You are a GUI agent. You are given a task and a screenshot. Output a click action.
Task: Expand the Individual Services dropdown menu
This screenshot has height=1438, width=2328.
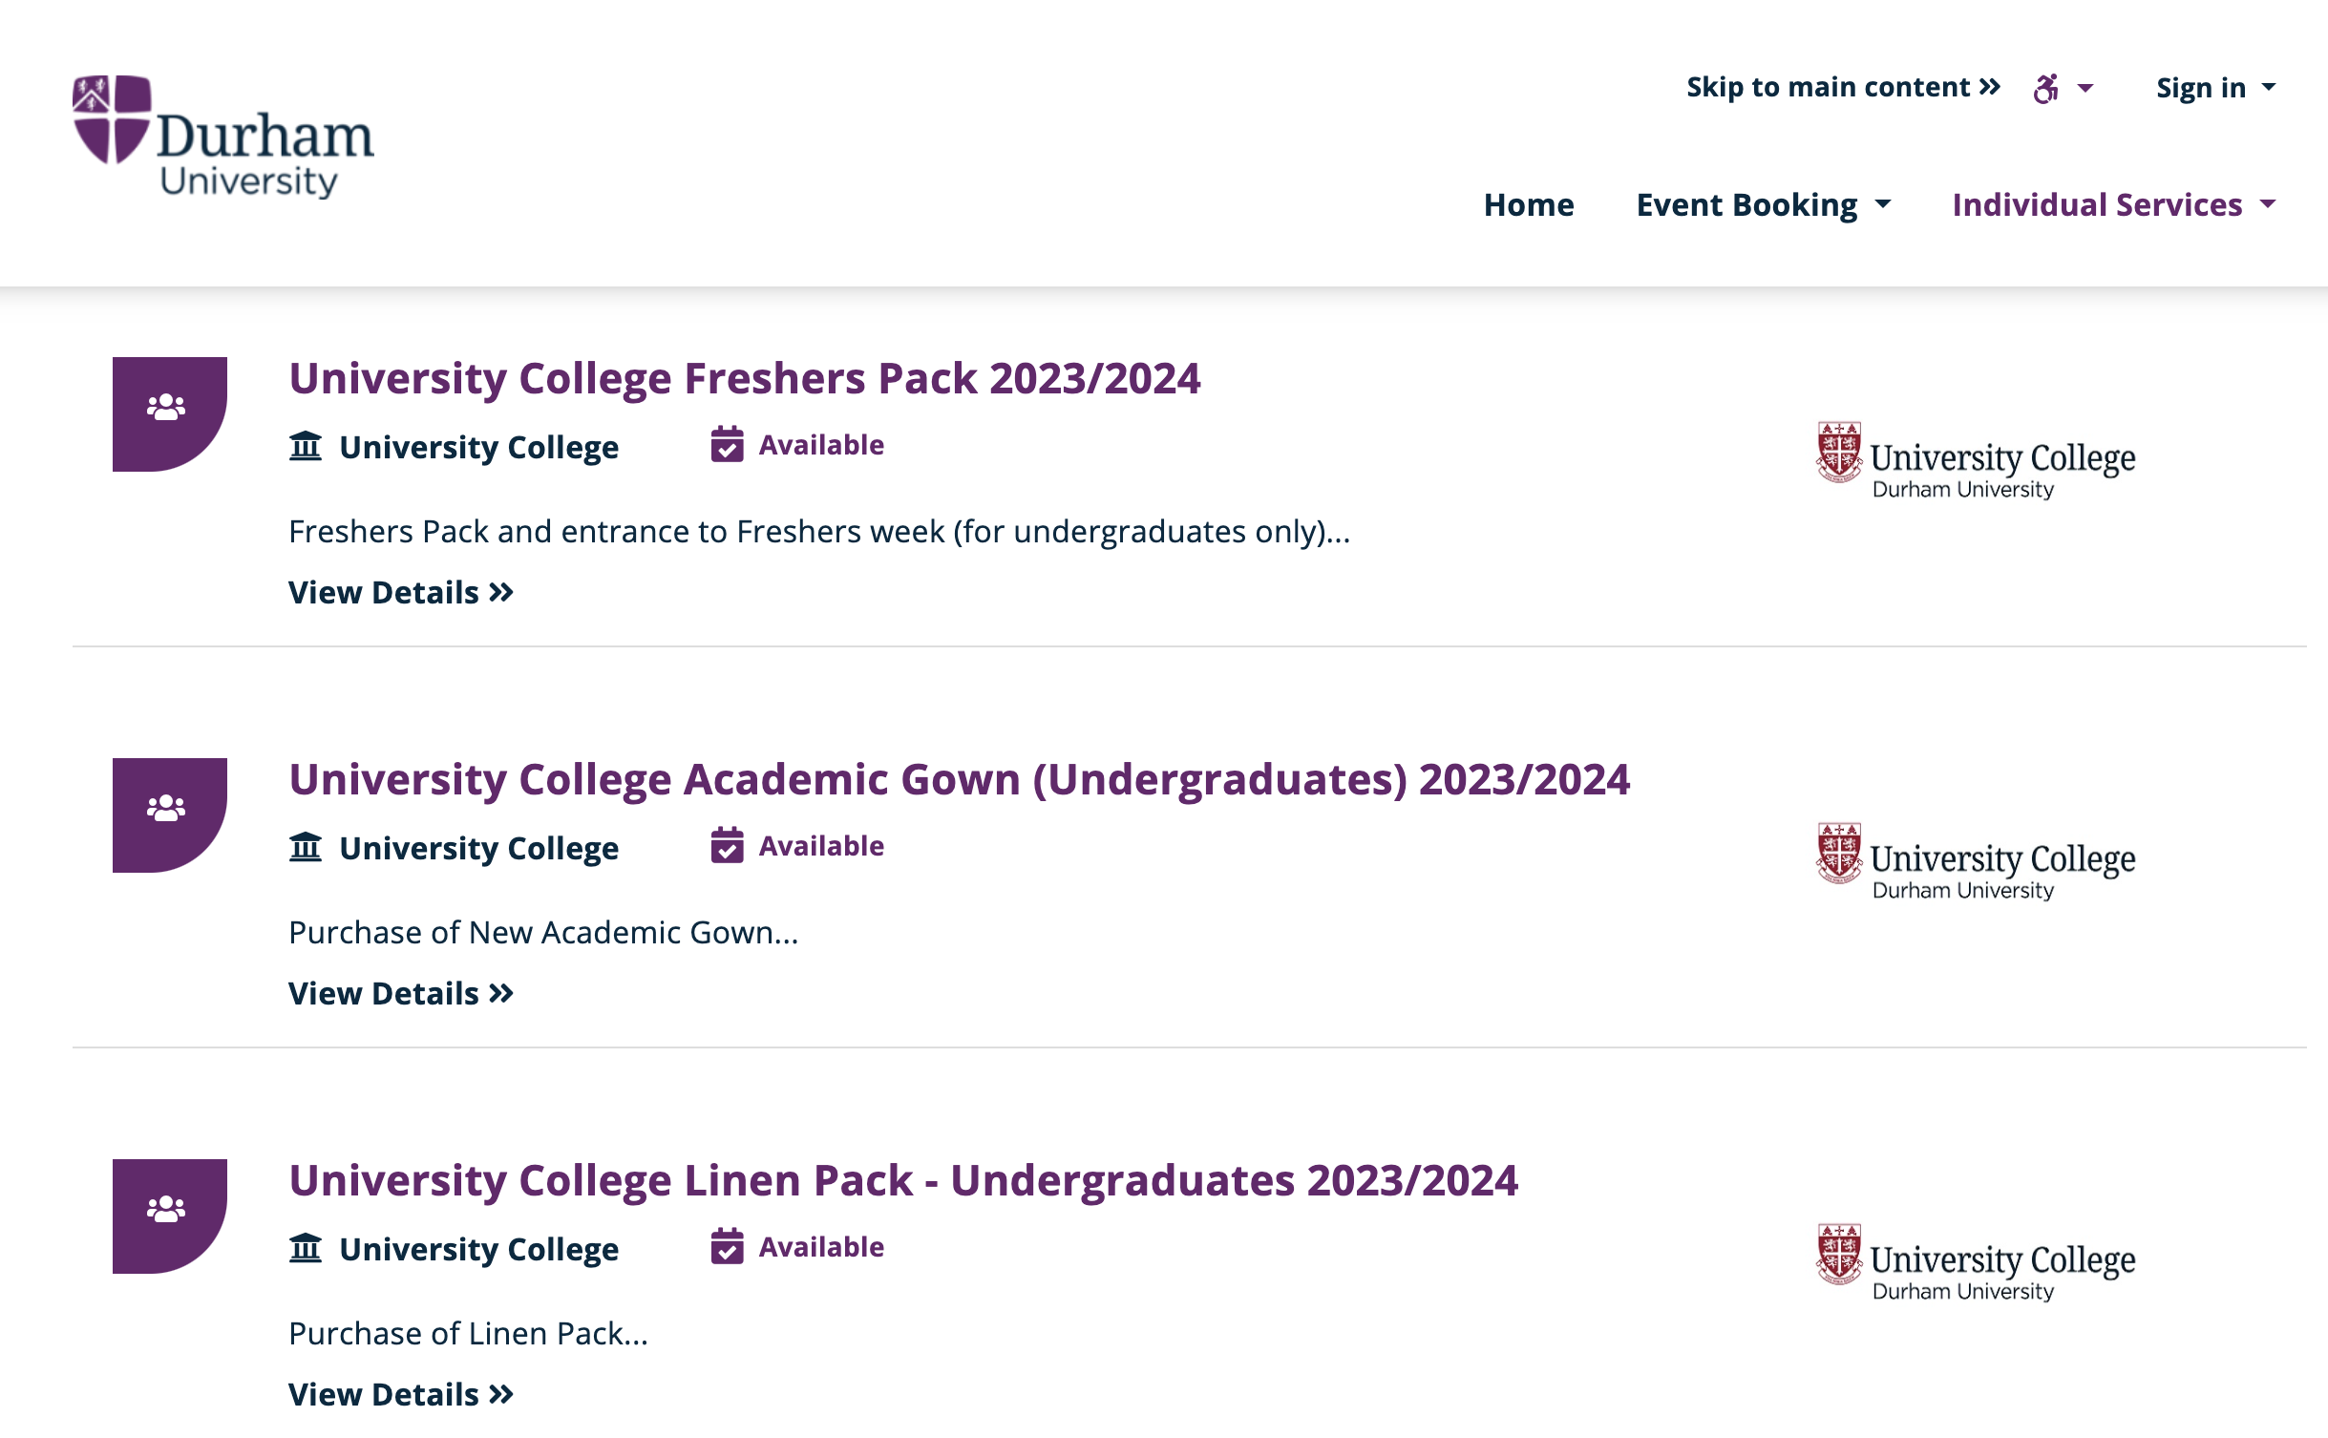[x=2114, y=204]
